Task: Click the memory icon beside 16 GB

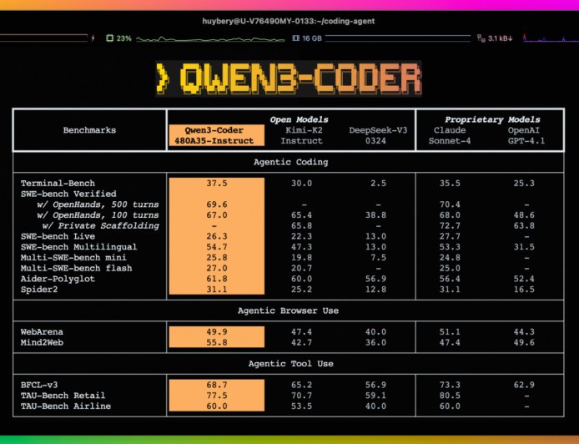Action: tap(296, 38)
